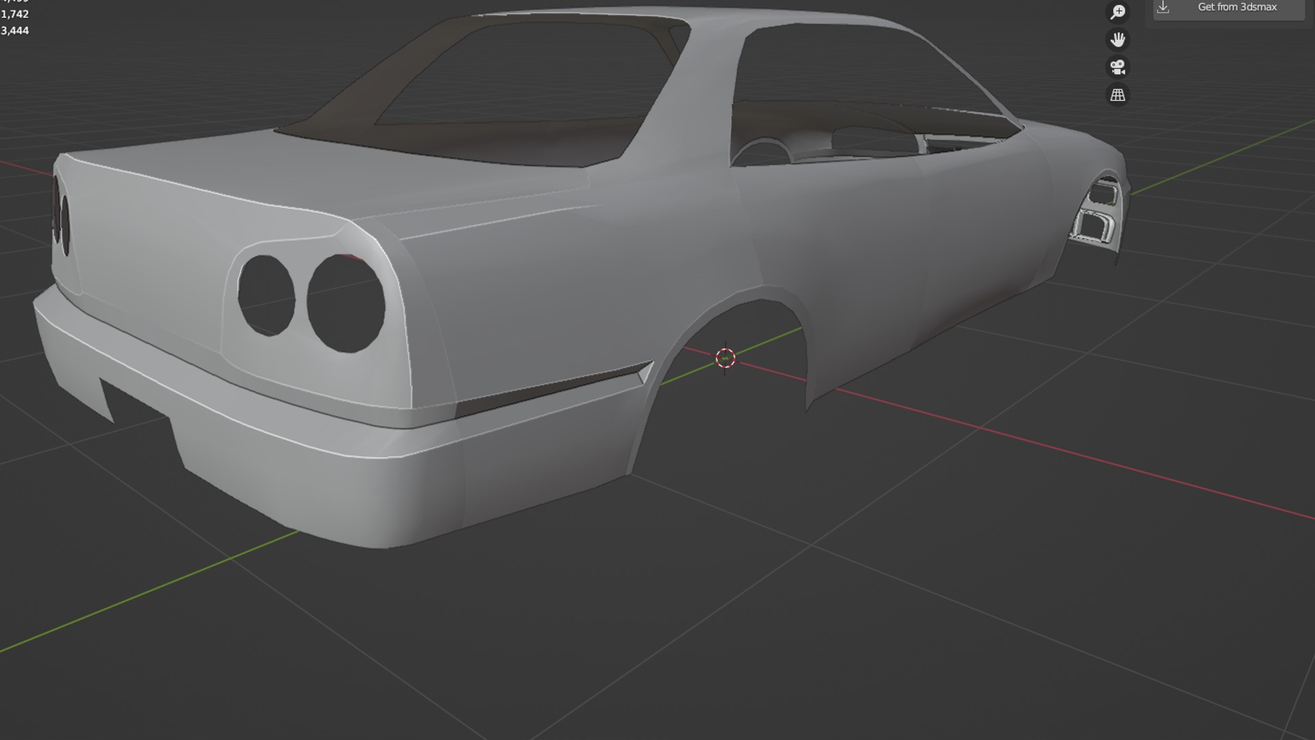Screen dimensions: 1315x740
Task: Click the Zoom magnifier viewport icon
Action: [1118, 12]
